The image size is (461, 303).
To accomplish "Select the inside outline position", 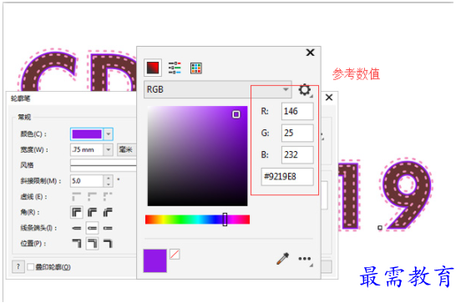I will pyautogui.click(x=108, y=244).
